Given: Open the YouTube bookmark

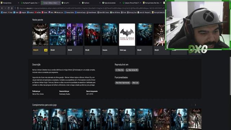Looking at the screenshot, I should 38,13.
